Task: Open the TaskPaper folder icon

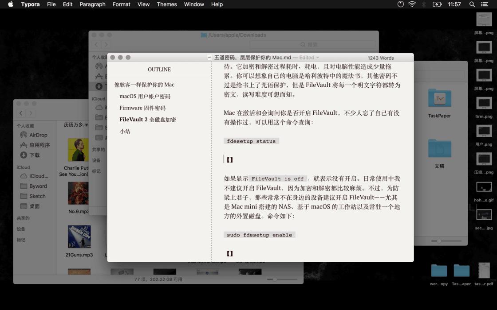Action: coord(439,98)
